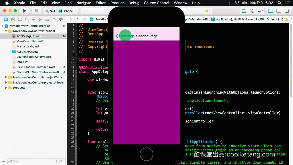The width and height of the screenshot is (293, 165).
Task: Click the Second Page title in simulator
Action: click(x=147, y=36)
